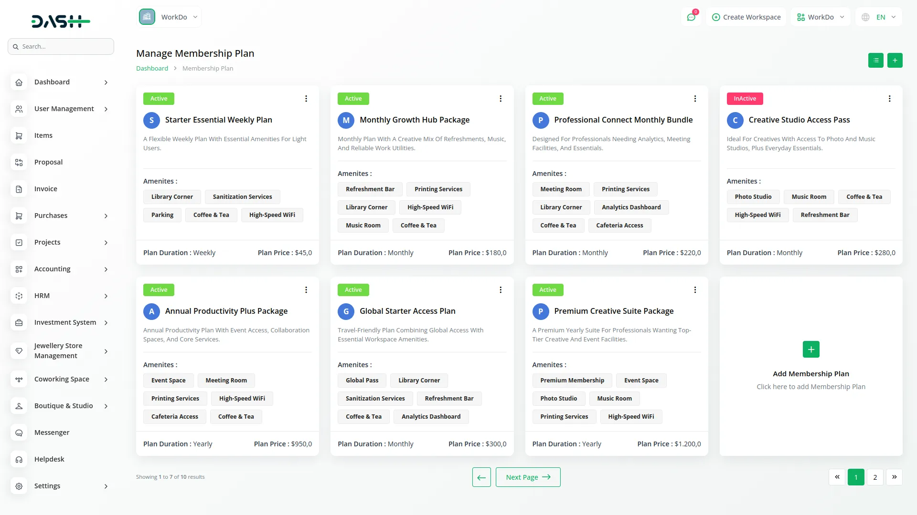Open the Items sidebar icon
The image size is (917, 515).
(19, 135)
